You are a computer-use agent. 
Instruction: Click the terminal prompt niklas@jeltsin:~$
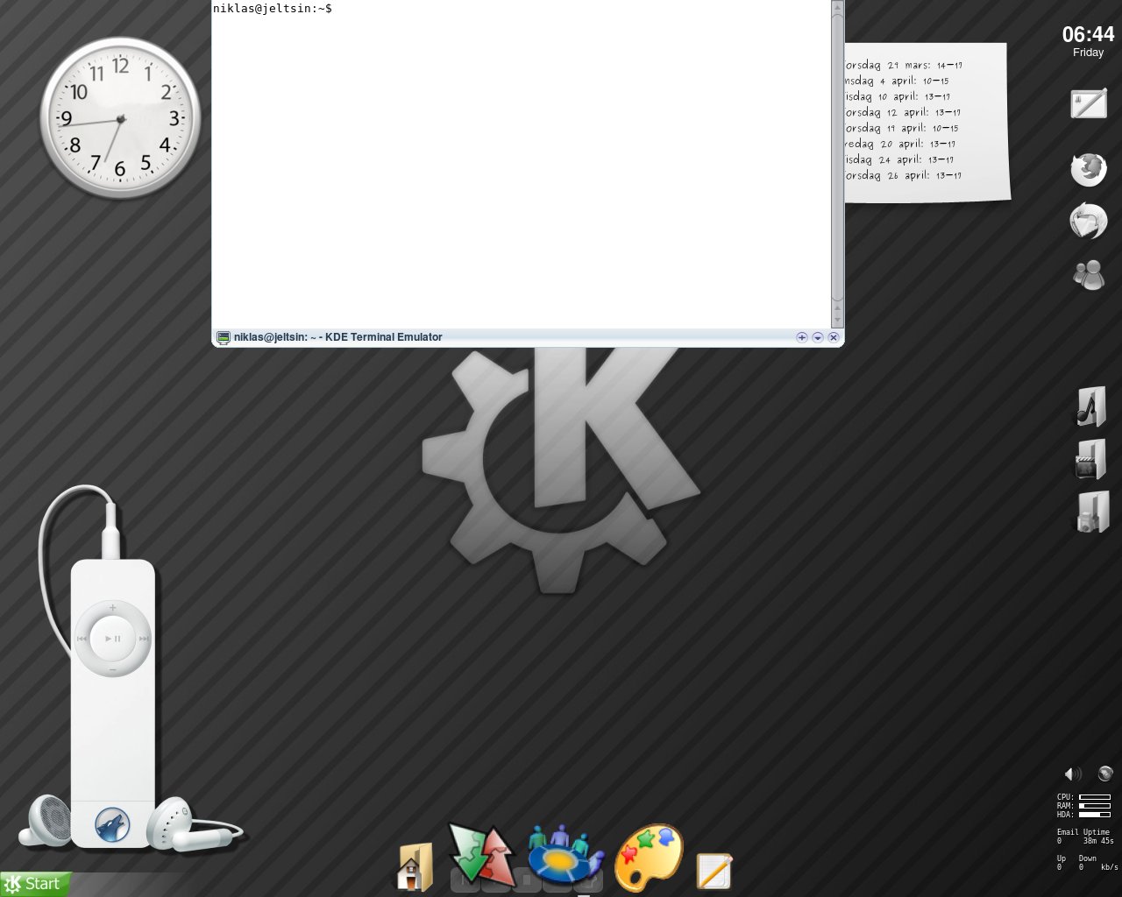[x=272, y=8]
